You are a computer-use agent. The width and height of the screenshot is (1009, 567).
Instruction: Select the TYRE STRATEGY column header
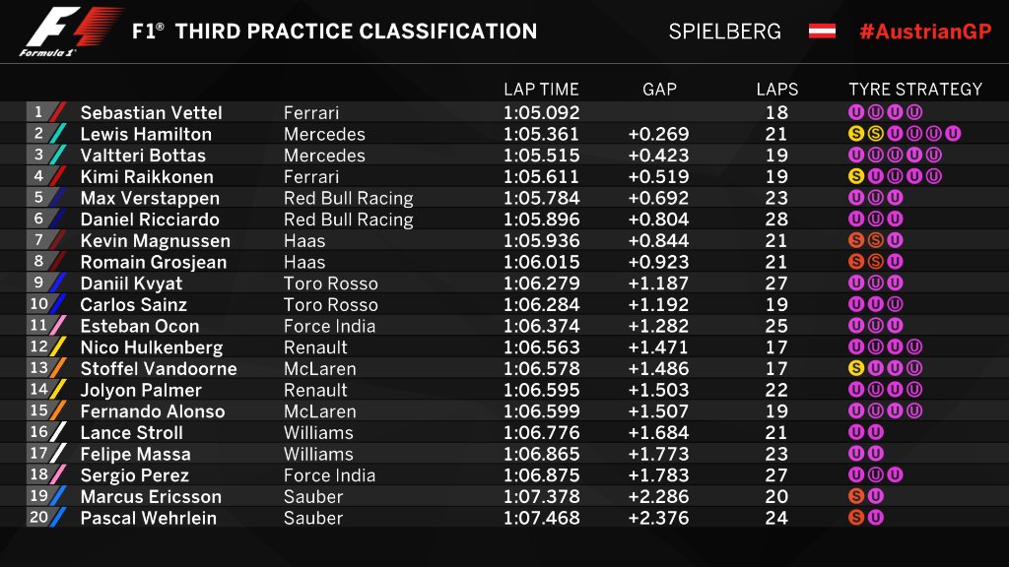(915, 90)
